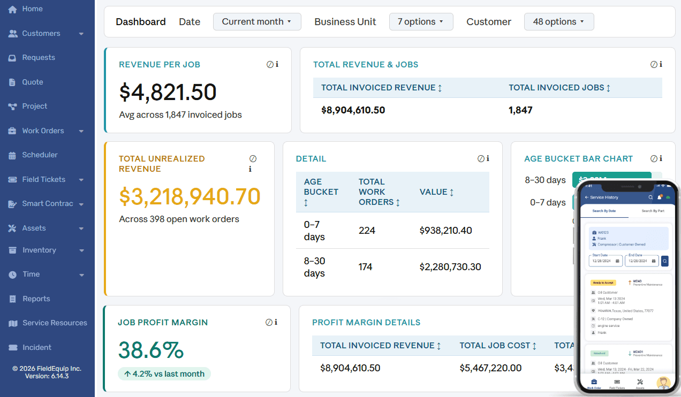The image size is (681, 397).
Task: Expand the Inventory submenu arrow
Action: coord(81,250)
